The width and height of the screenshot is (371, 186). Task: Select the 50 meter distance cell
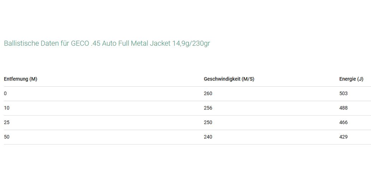click(x=7, y=137)
